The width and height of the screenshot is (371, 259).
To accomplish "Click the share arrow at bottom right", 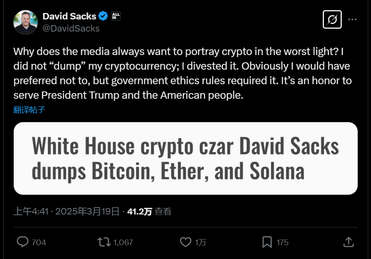I will (348, 242).
